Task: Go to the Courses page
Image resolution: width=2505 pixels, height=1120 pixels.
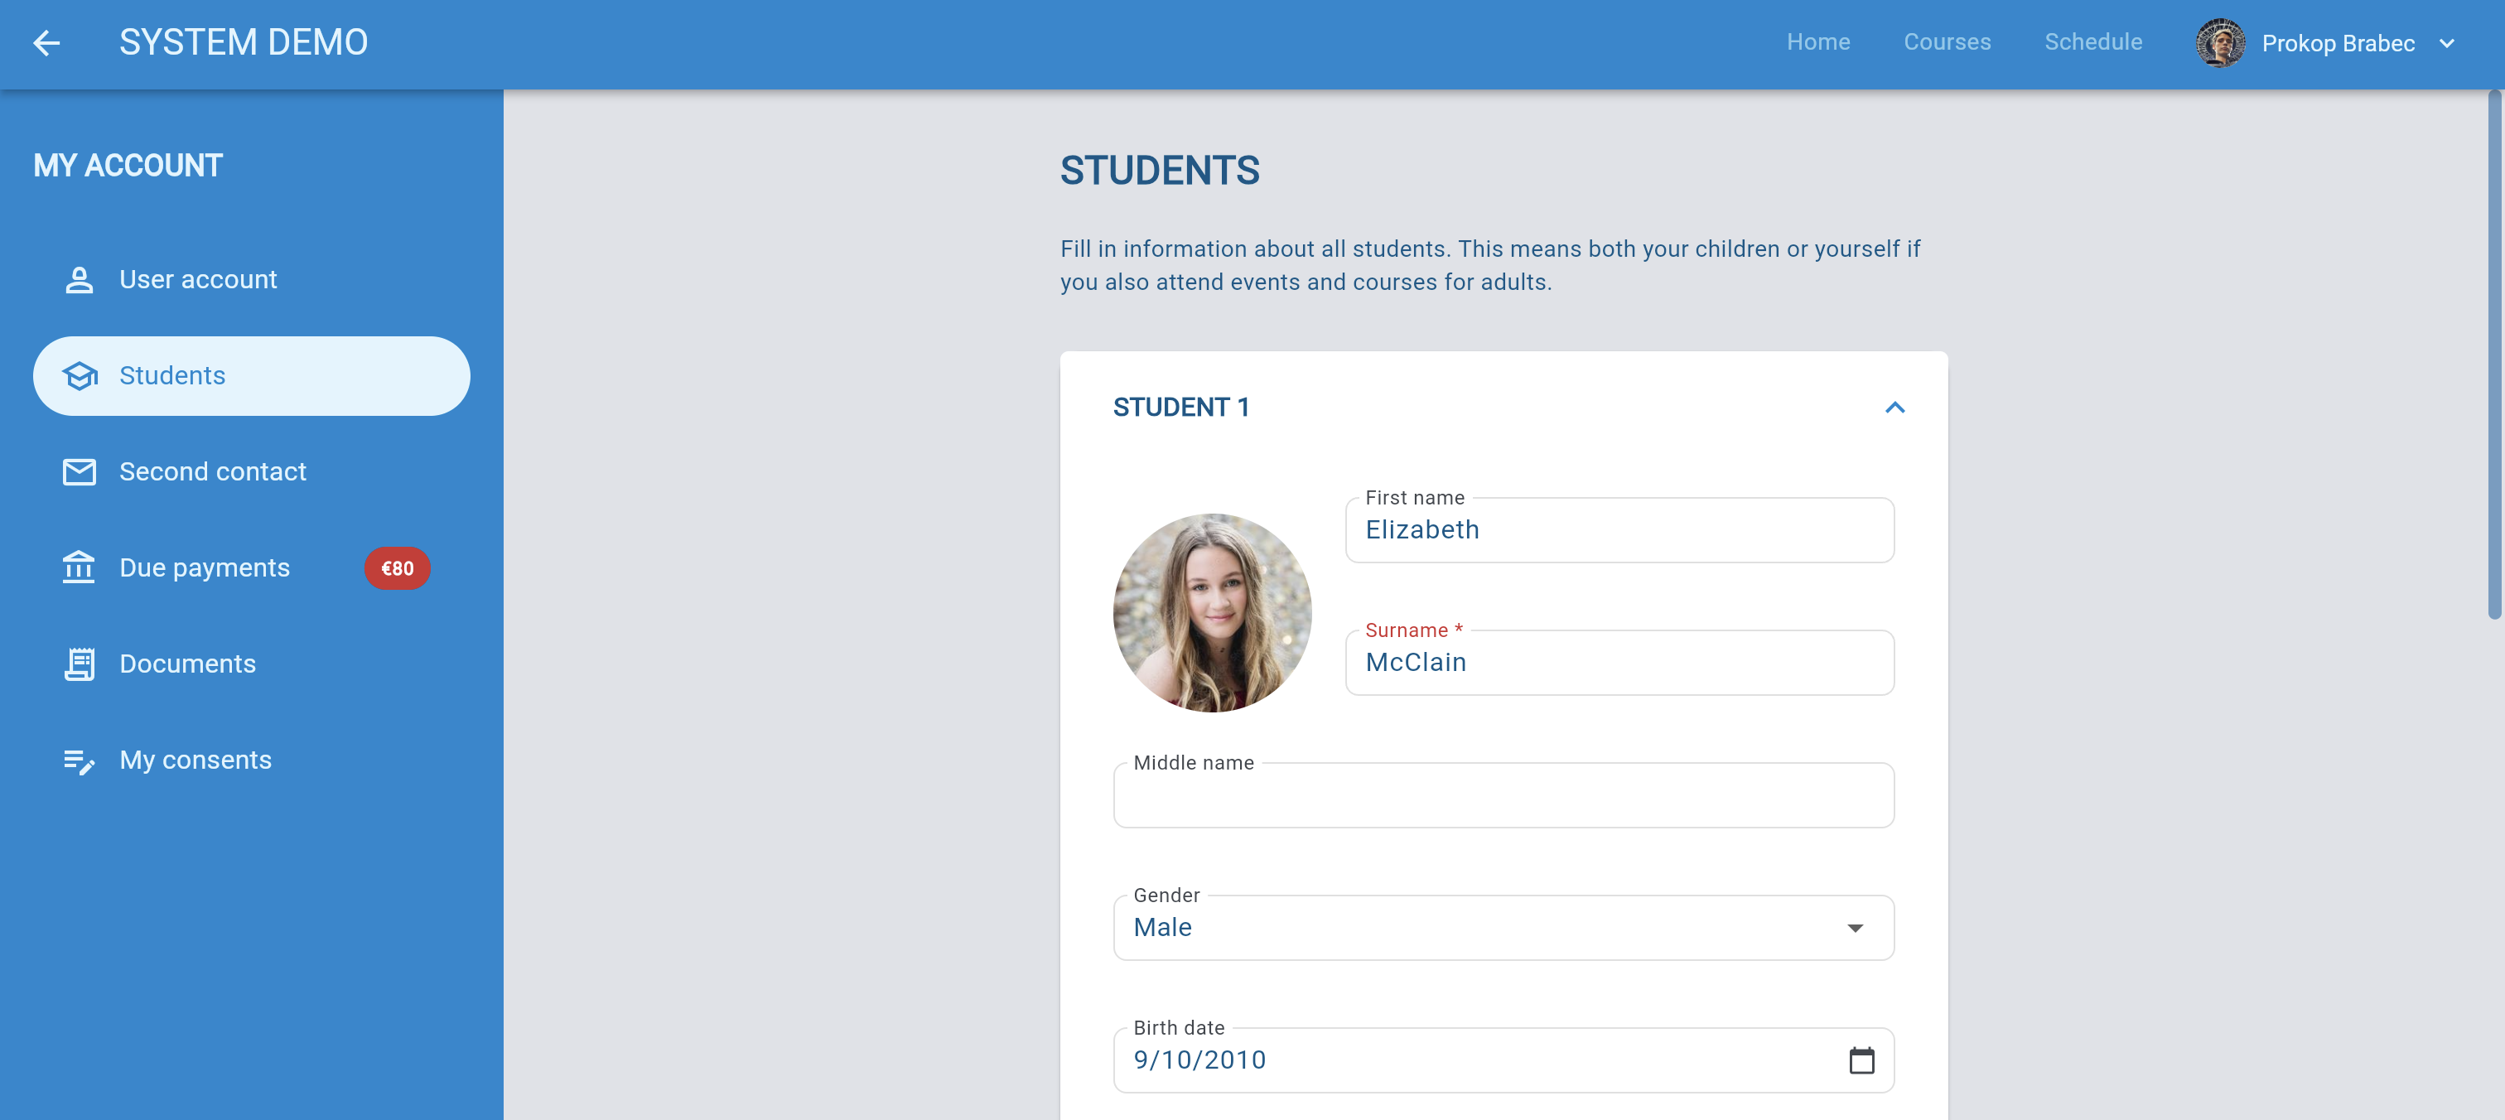Action: coord(1947,41)
